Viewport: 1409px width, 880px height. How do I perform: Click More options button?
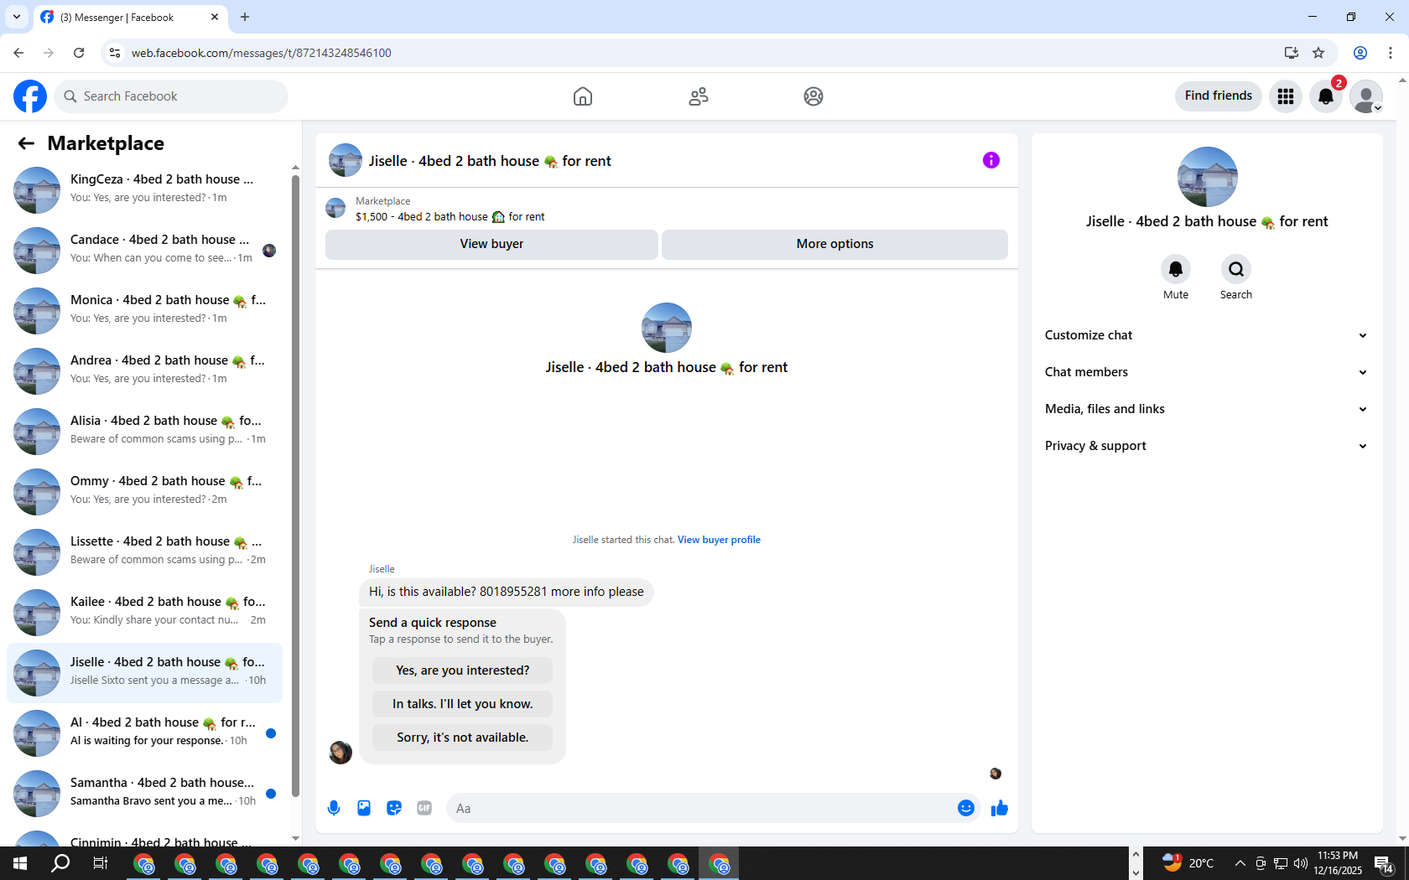[x=834, y=244]
